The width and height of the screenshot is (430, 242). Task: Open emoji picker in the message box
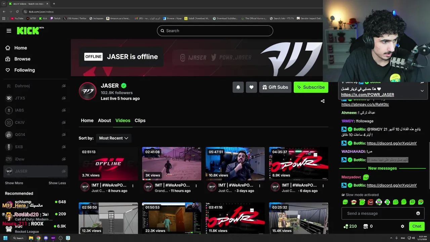point(418,213)
